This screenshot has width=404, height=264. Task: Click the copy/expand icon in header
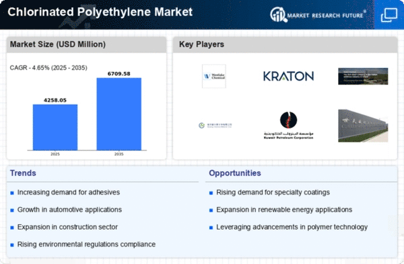389,15
